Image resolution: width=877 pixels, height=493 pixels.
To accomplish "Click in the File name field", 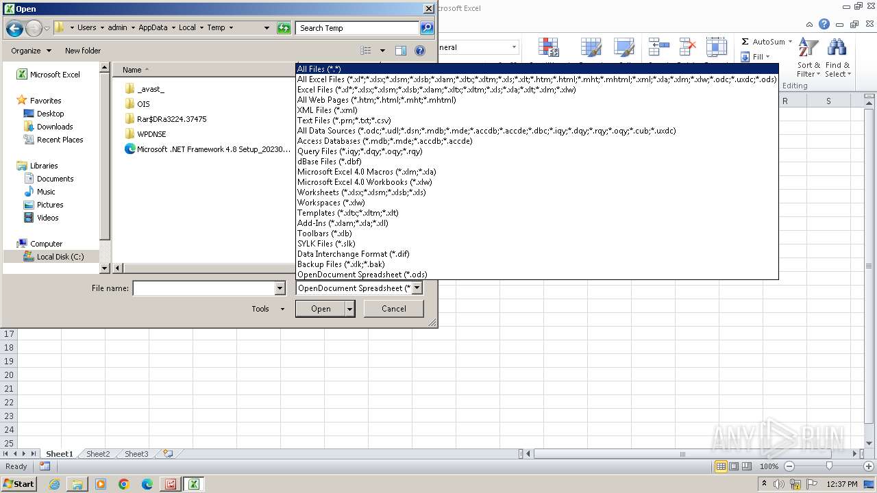I will [x=203, y=288].
